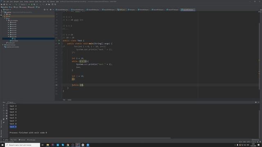Image resolution: width=262 pixels, height=147 pixels.
Task: Toggle the Messages tool window button
Action: tap(32, 140)
